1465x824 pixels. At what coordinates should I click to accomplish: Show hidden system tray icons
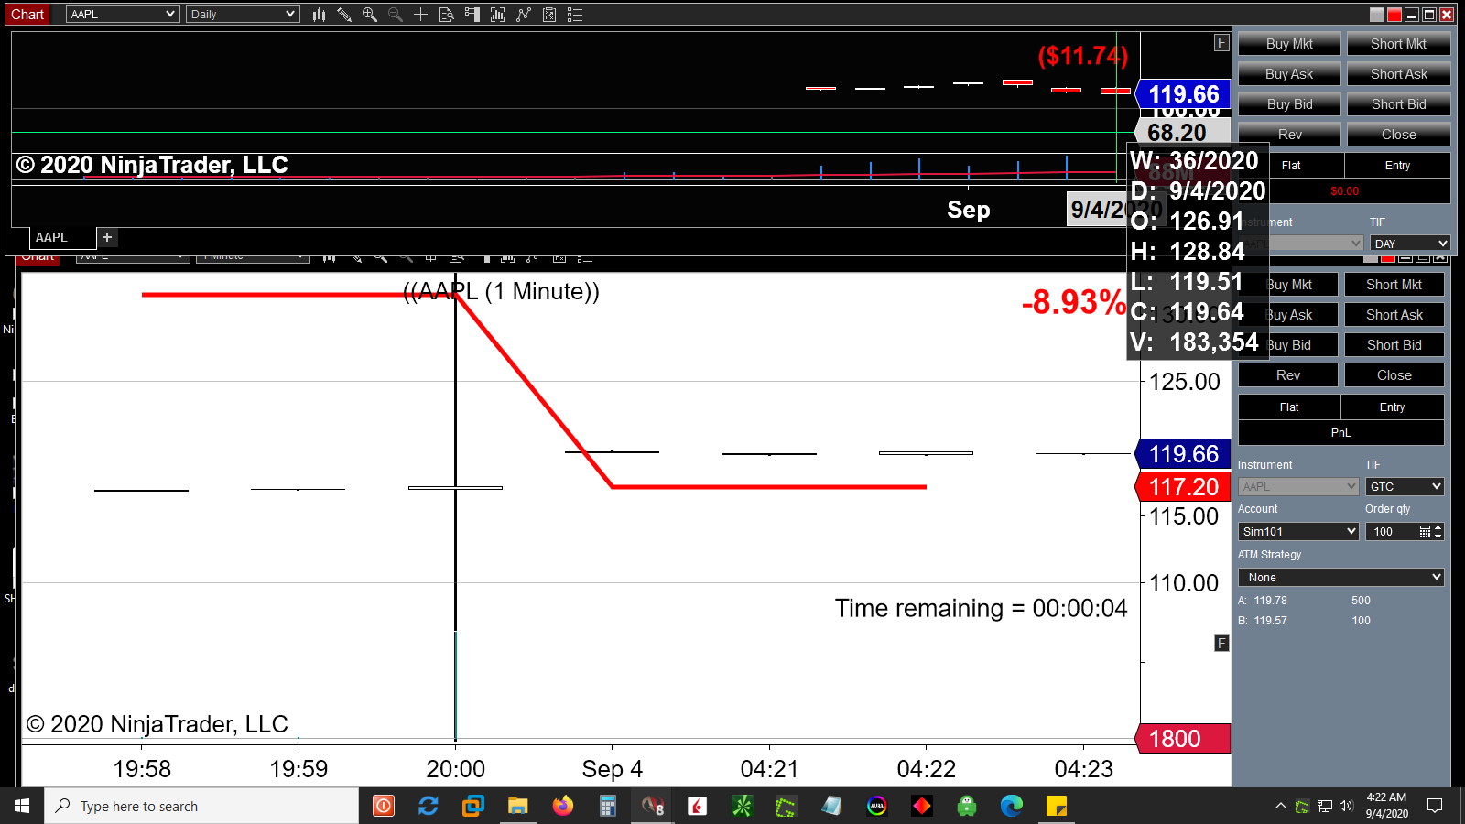(x=1280, y=806)
